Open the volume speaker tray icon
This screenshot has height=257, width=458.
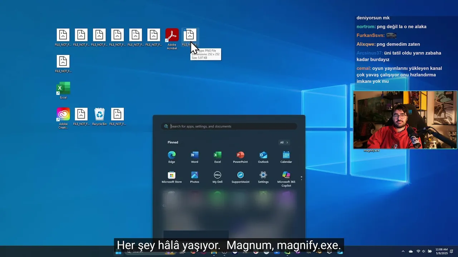tap(424, 251)
